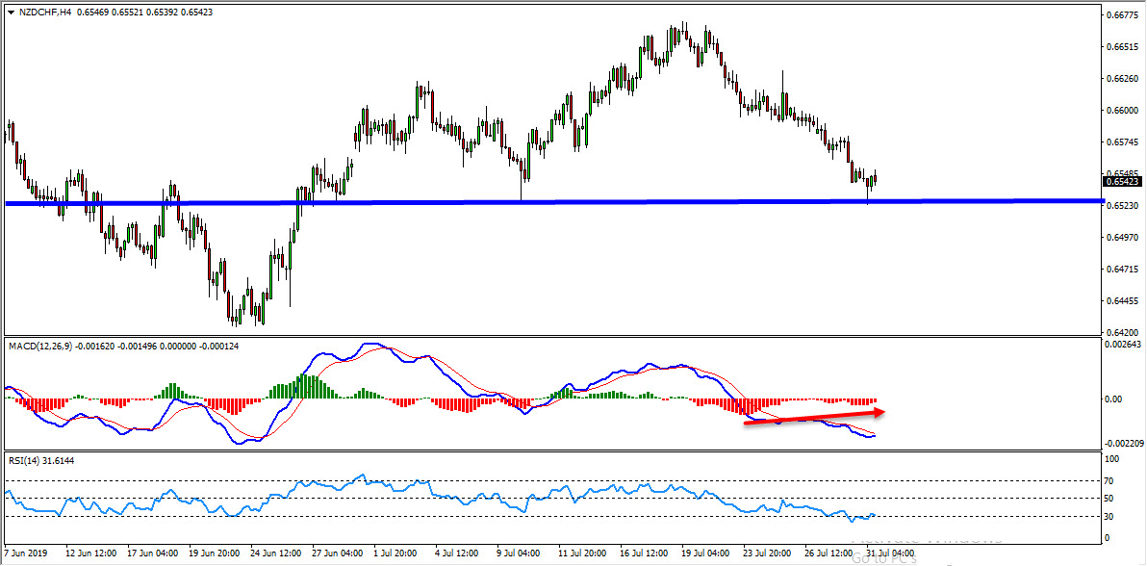Click the 0.66770 price axis label
The width and height of the screenshot is (1147, 566).
1122,15
